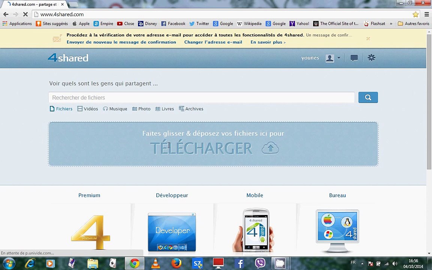Open the Apple bookmark
Image resolution: width=432 pixels, height=270 pixels.
point(81,24)
